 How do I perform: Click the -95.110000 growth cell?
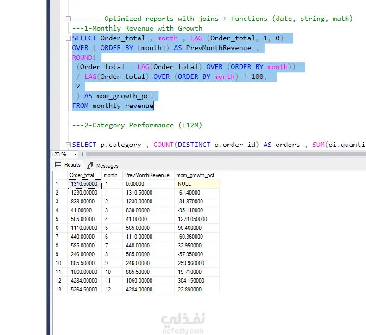point(197,210)
